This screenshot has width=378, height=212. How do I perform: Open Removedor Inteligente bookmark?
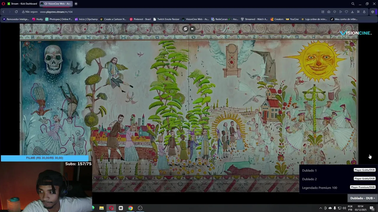16,19
